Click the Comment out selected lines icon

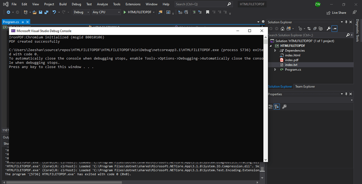click(x=194, y=12)
